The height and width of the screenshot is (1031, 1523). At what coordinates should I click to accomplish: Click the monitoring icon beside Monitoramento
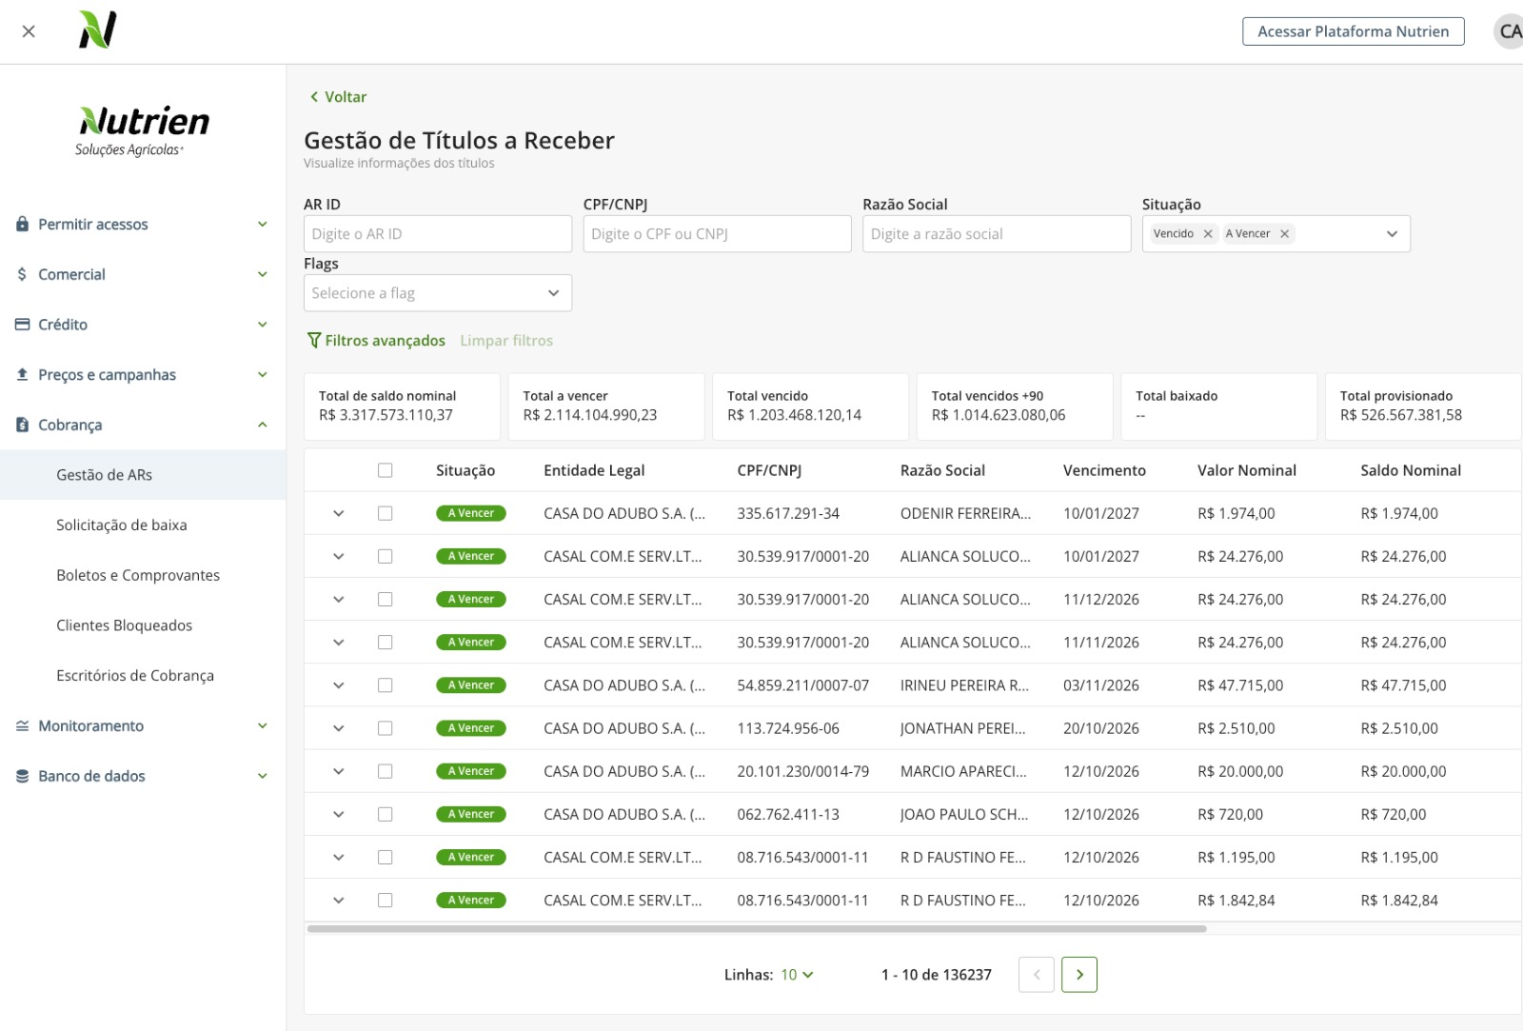tap(21, 725)
